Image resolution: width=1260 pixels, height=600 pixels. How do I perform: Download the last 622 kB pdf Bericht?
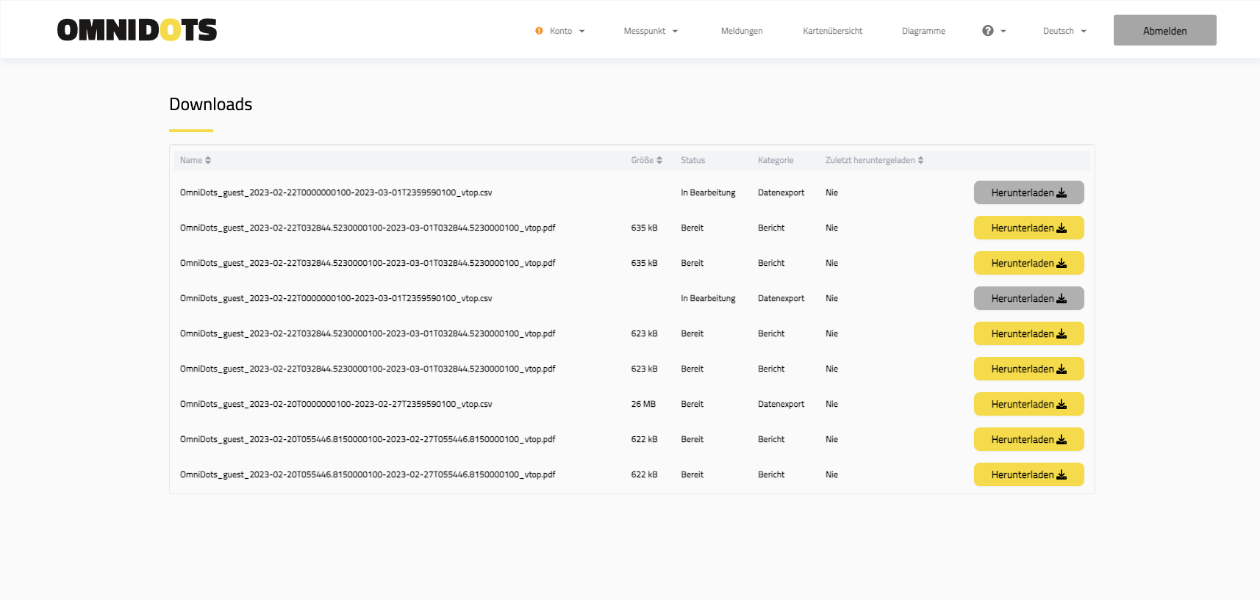coord(1028,474)
